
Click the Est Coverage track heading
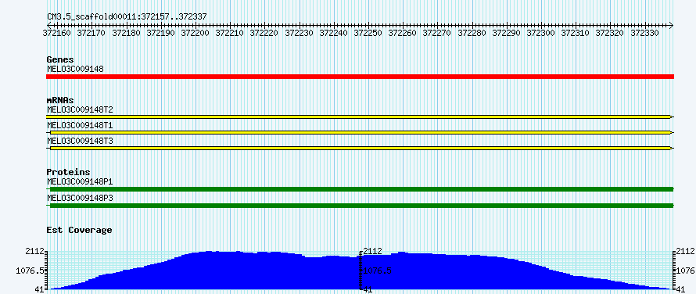(80, 230)
